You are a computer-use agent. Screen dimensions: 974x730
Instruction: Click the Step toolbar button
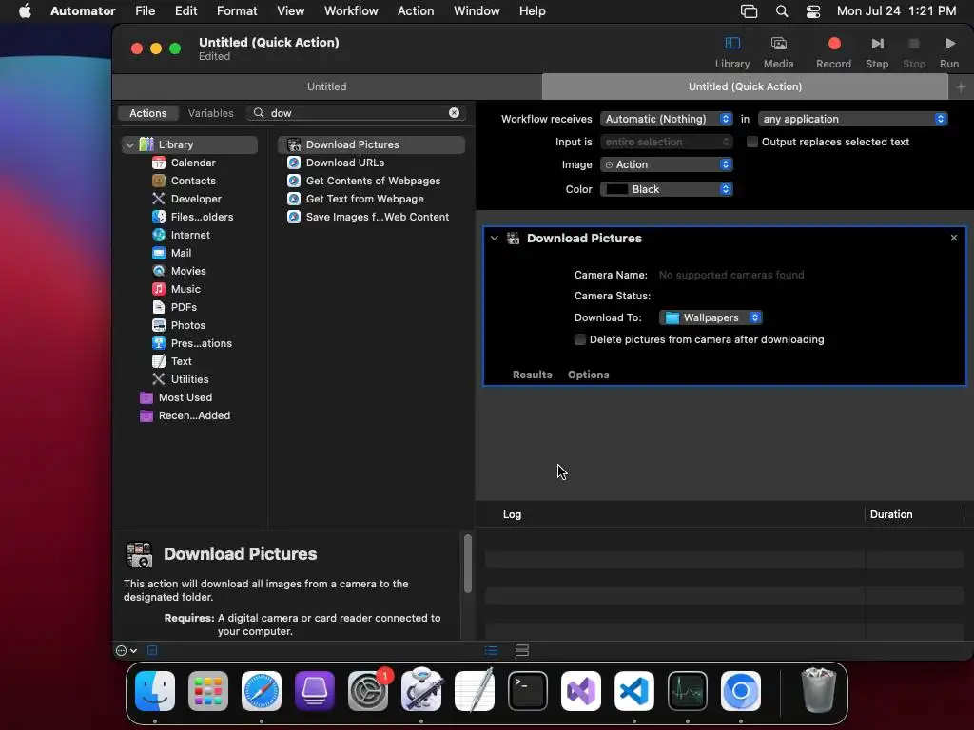click(x=876, y=44)
